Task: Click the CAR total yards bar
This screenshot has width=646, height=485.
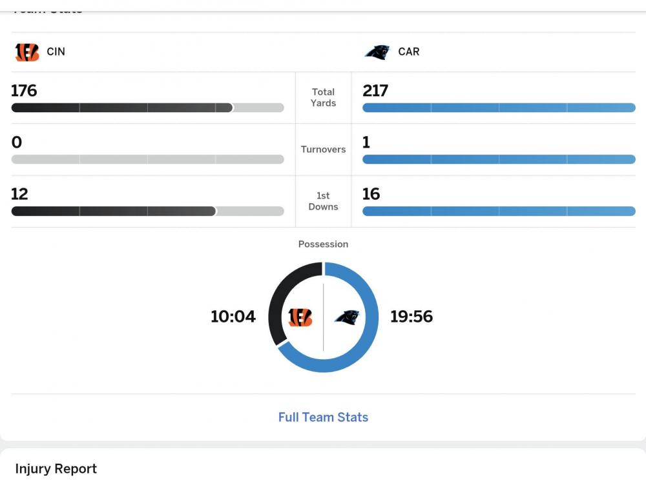Action: point(499,108)
